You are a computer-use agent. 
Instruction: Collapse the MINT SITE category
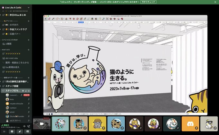(x=5, y=50)
